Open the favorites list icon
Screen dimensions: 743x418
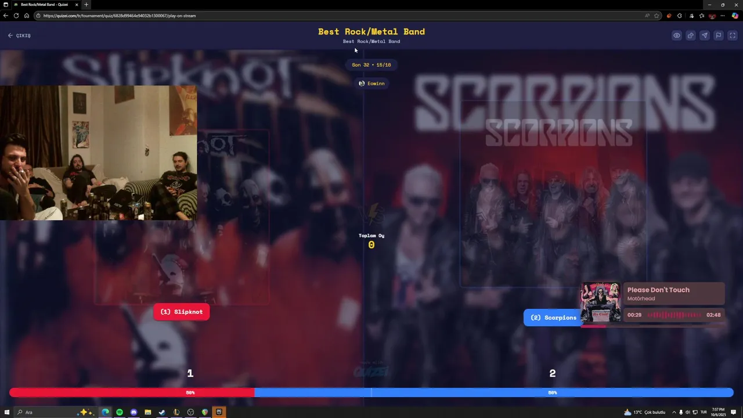pos(701,16)
